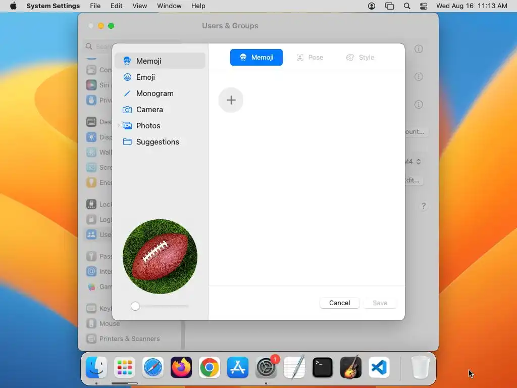Open the View menu
This screenshot has width=517, height=388.
coord(139,6)
